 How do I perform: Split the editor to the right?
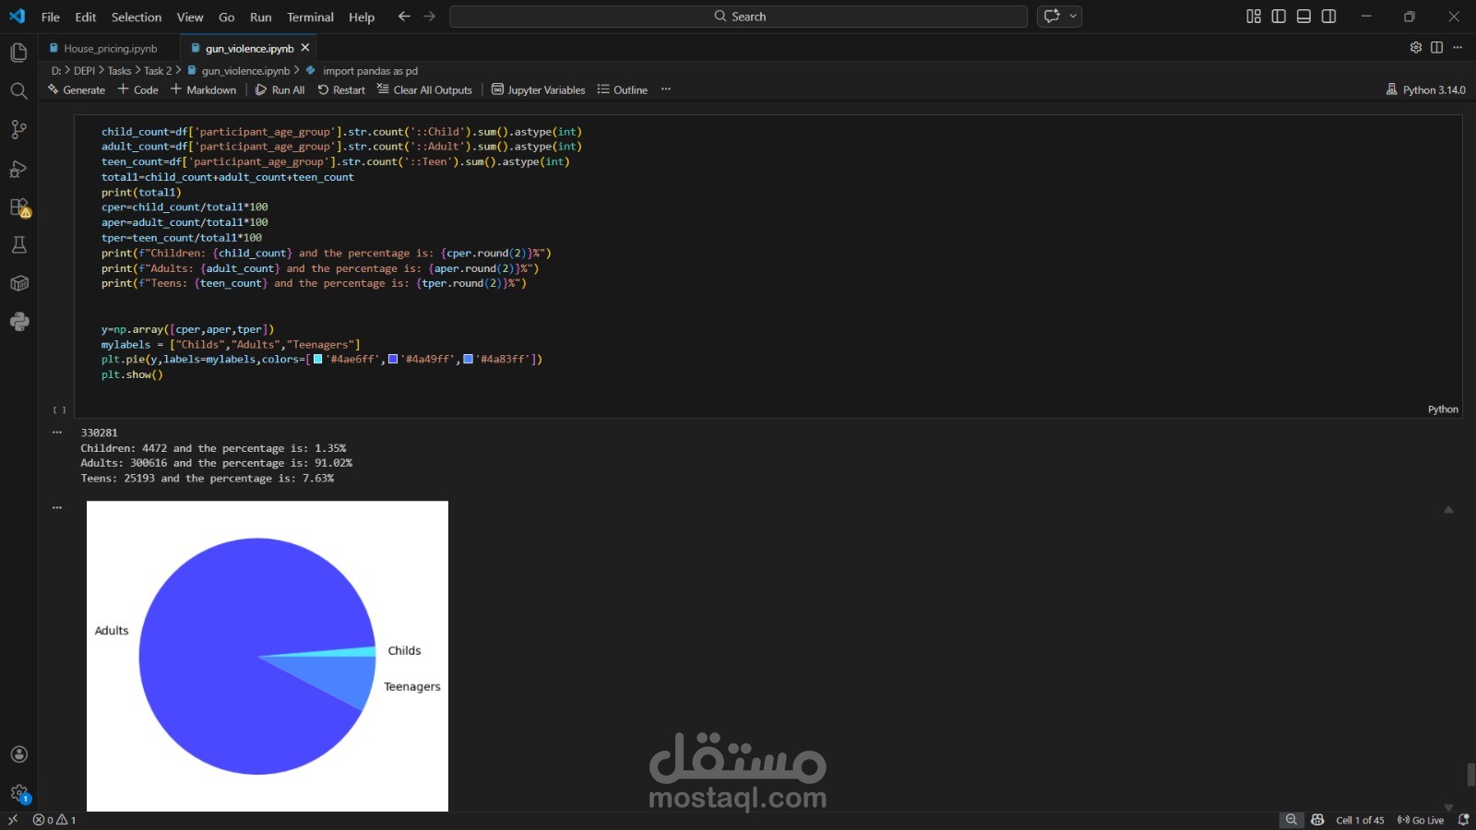pyautogui.click(x=1436, y=48)
